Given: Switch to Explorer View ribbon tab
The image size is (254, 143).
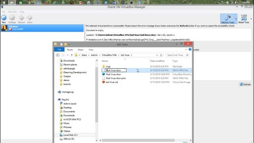Looking at the screenshot, I should click(x=91, y=50).
